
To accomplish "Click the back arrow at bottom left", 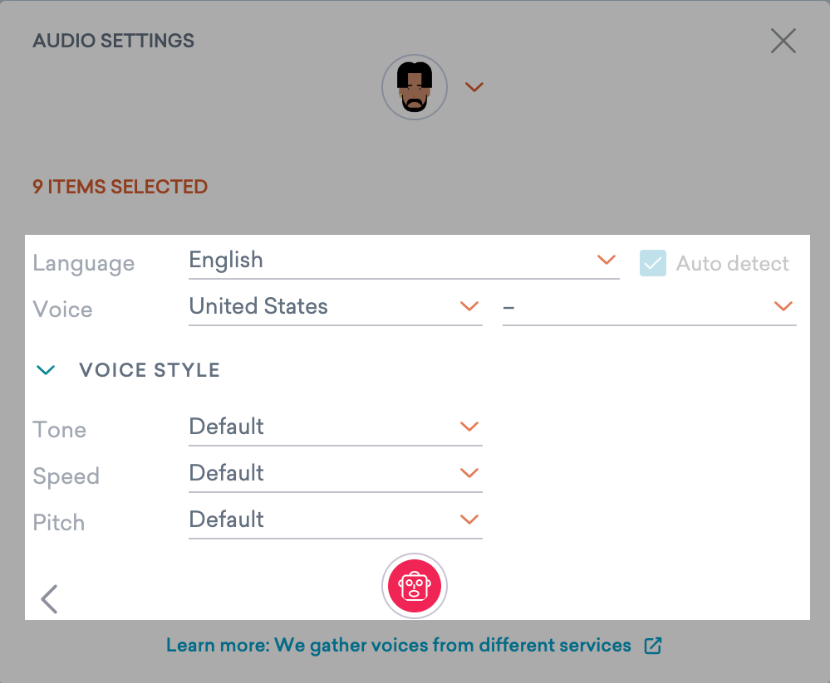I will [x=50, y=598].
